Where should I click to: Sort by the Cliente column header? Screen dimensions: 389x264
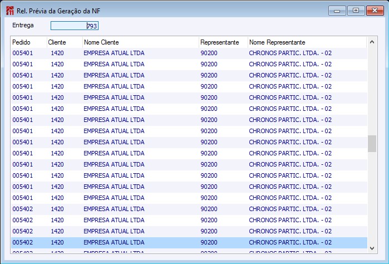coord(65,42)
